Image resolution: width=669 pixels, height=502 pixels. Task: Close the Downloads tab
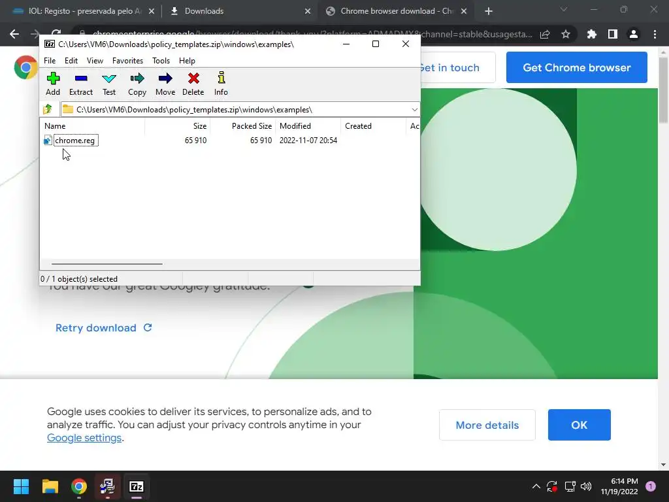(308, 11)
